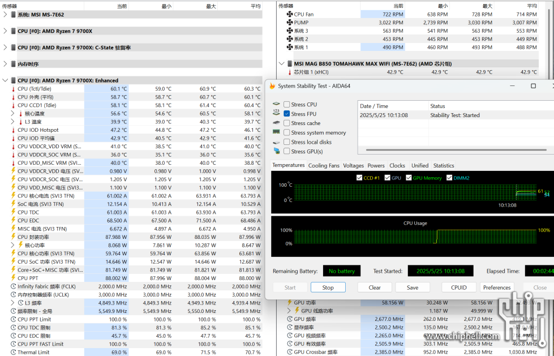Click thermometer icon of 芯片组 1 (xHCI)

tap(290, 72)
